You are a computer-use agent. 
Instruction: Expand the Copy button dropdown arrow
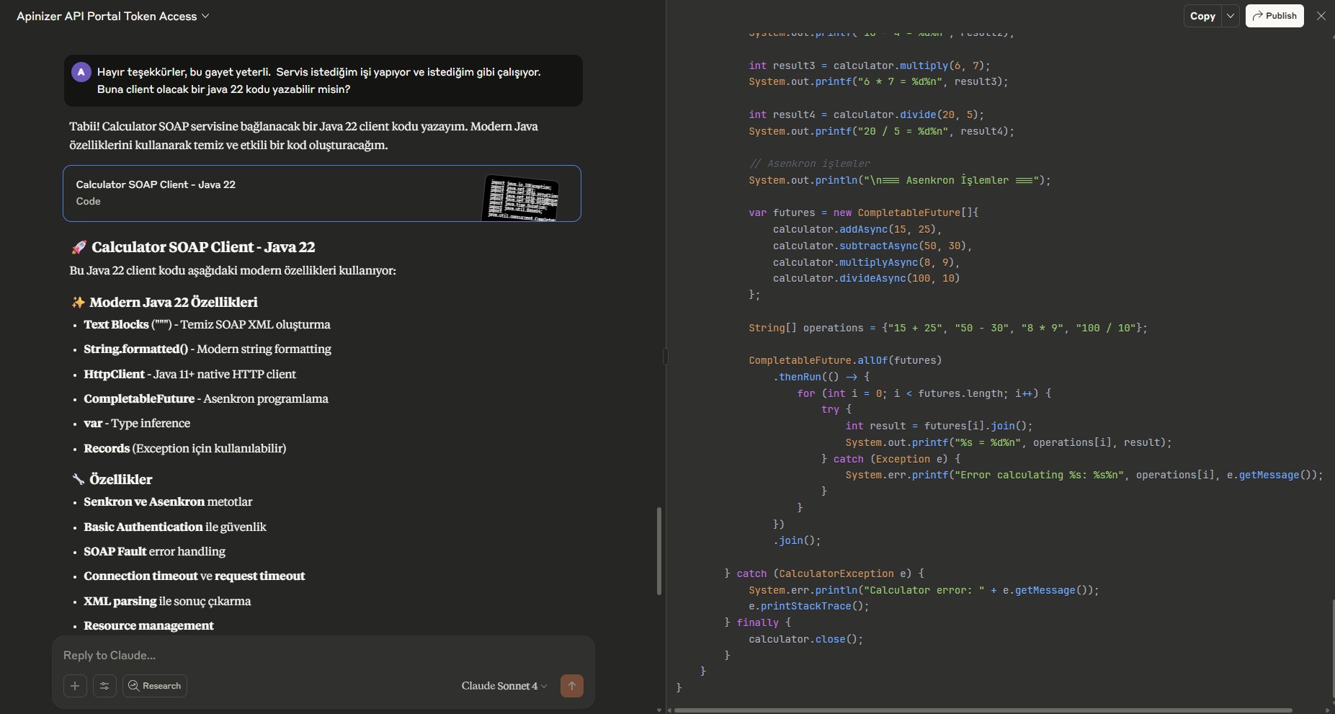[x=1231, y=16]
